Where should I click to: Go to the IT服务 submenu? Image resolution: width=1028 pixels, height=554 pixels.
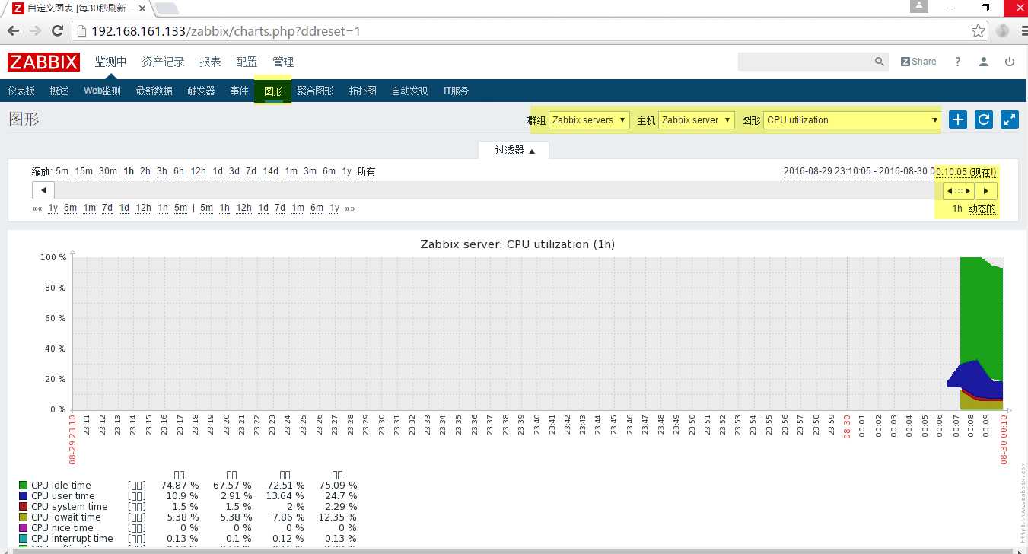click(x=456, y=91)
